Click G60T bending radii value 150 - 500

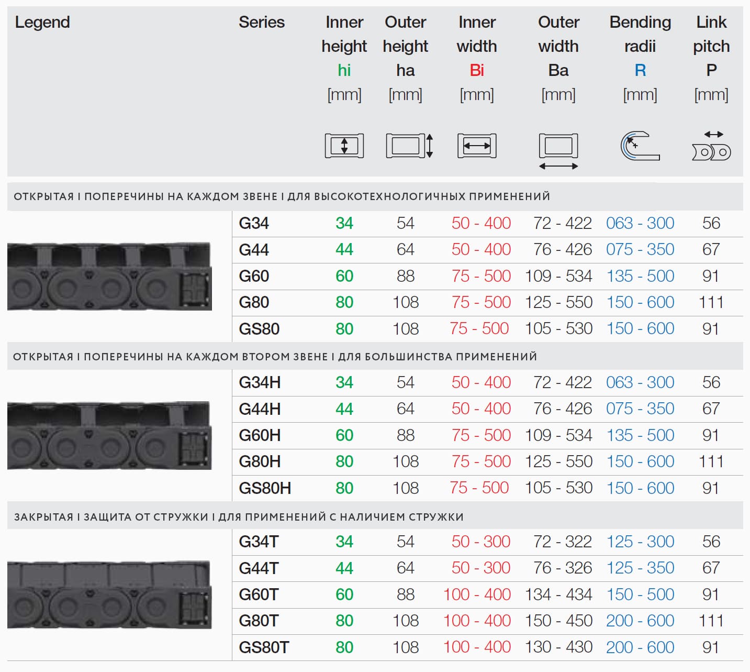[x=640, y=594]
